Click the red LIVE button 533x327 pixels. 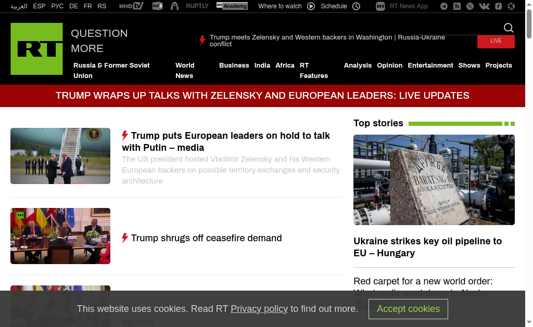pyautogui.click(x=496, y=41)
